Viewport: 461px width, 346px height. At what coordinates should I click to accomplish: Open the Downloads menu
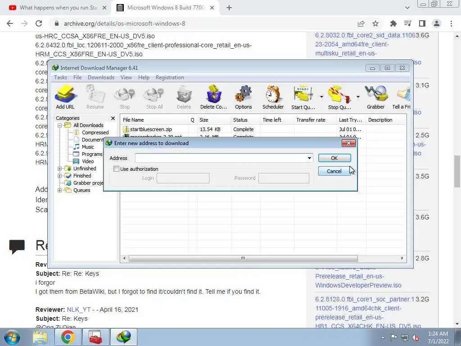click(101, 77)
